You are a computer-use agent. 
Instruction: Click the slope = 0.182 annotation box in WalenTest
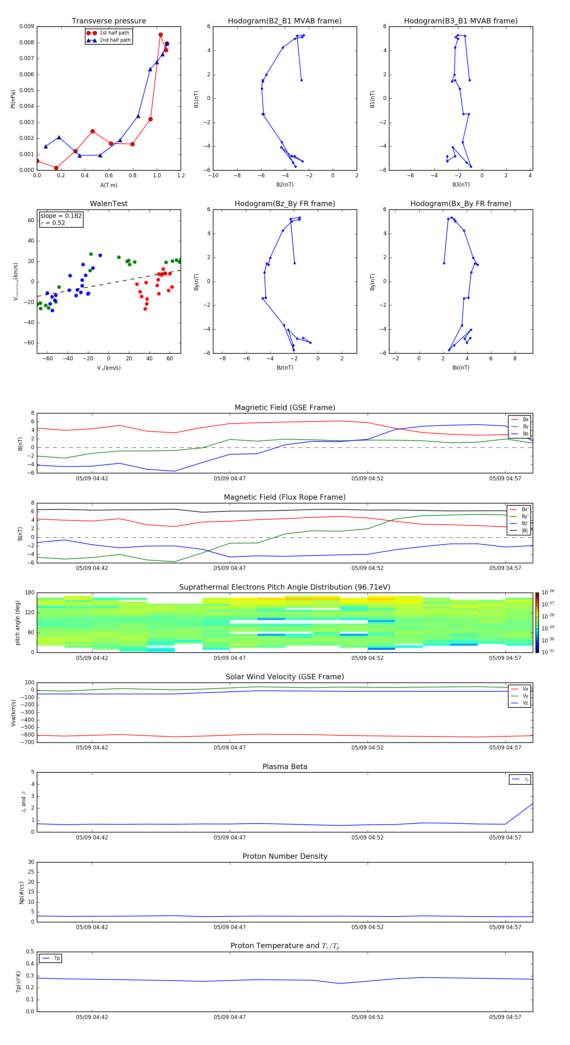click(x=61, y=219)
